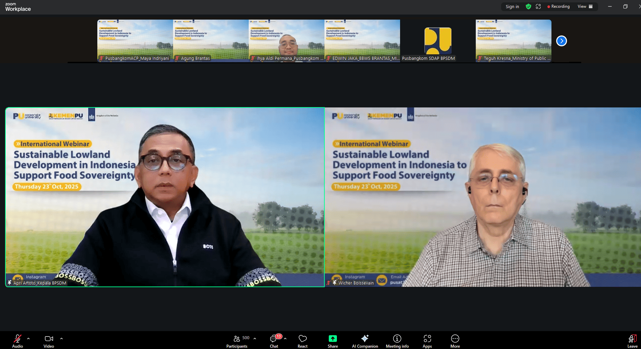
Task: Toggle the Video camera button
Action: click(49, 341)
